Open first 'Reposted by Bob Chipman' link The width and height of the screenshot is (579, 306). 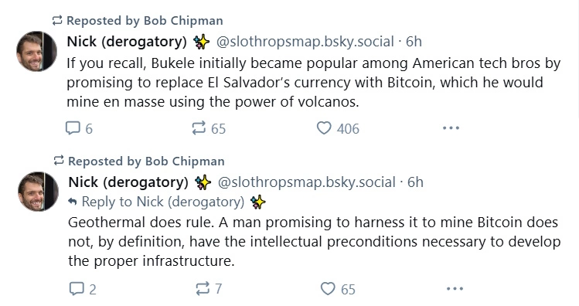pyautogui.click(x=145, y=21)
